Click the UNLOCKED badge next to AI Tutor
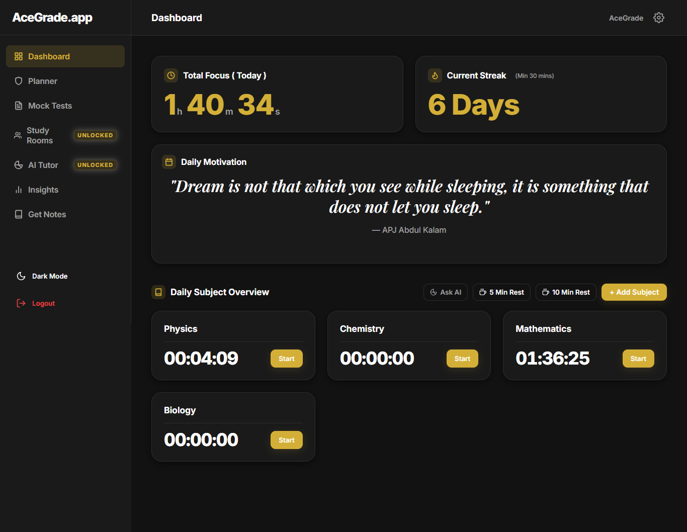The width and height of the screenshot is (687, 532). 95,165
